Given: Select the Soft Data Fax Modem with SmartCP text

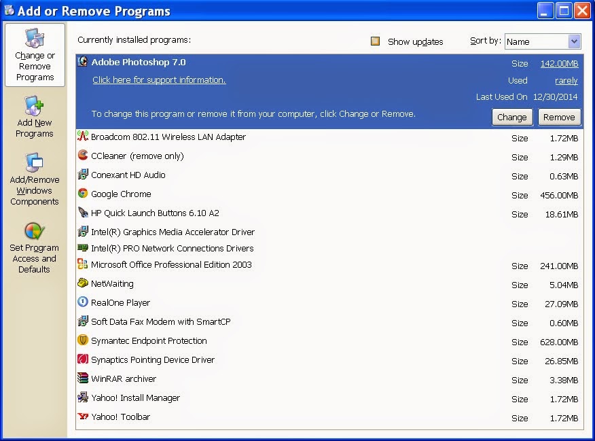Looking at the screenshot, I should (x=161, y=322).
